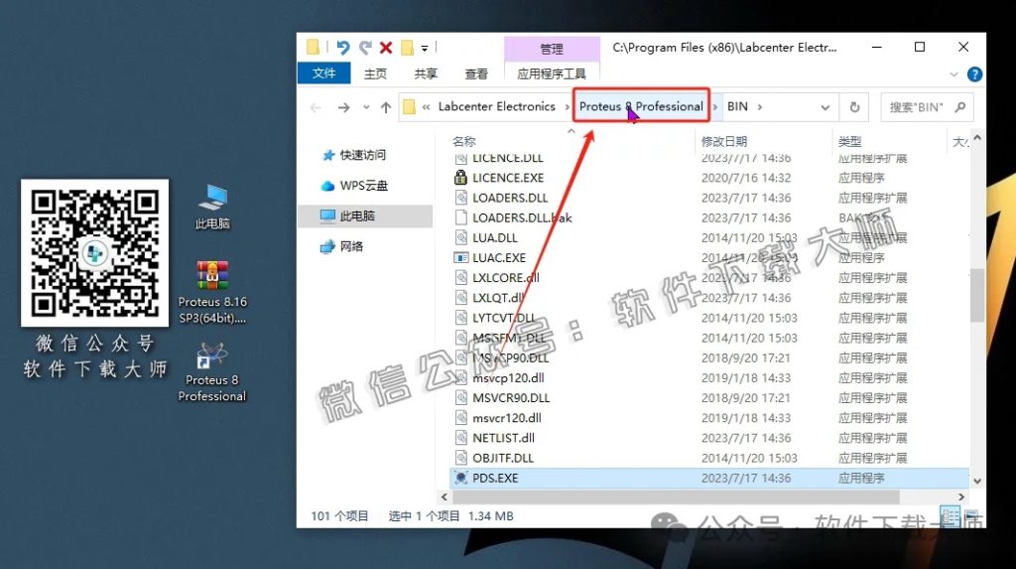Click the redo icon in quick access toolbar

click(x=365, y=48)
